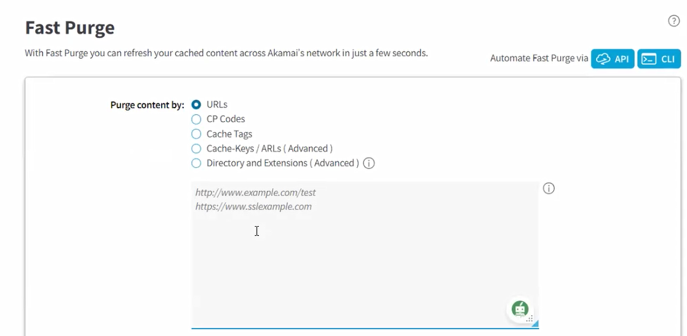Viewport: 687px width, 336px height.
Task: Click the blue resize corner of text area
Action: [x=535, y=324]
